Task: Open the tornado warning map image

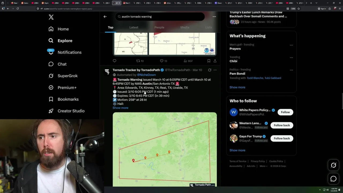Action: [x=165, y=149]
